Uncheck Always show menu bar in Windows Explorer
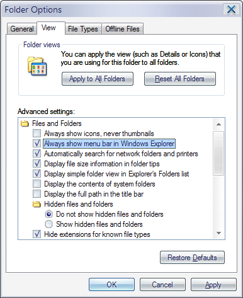The width and height of the screenshot is (243, 298). [x=37, y=144]
